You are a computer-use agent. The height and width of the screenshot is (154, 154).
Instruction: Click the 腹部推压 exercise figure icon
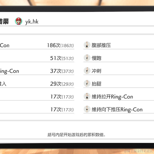click(87, 45)
